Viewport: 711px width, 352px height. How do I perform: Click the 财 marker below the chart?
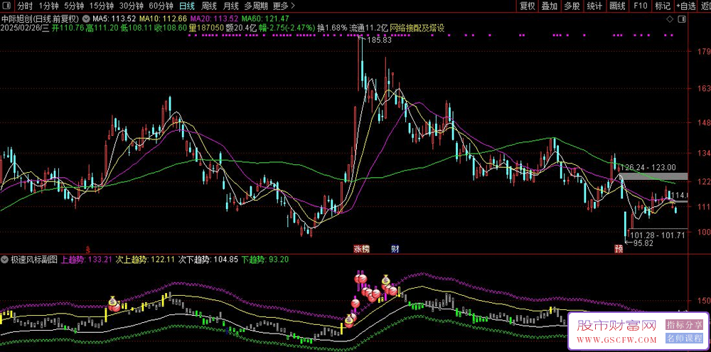(x=395, y=249)
